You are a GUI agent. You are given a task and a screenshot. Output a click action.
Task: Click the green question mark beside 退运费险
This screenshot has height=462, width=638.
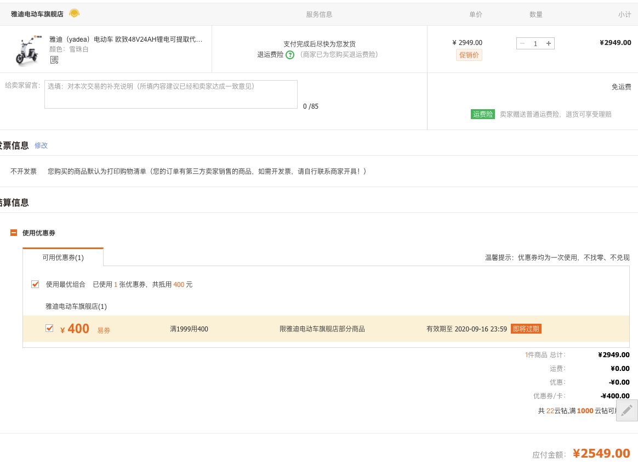click(x=290, y=55)
